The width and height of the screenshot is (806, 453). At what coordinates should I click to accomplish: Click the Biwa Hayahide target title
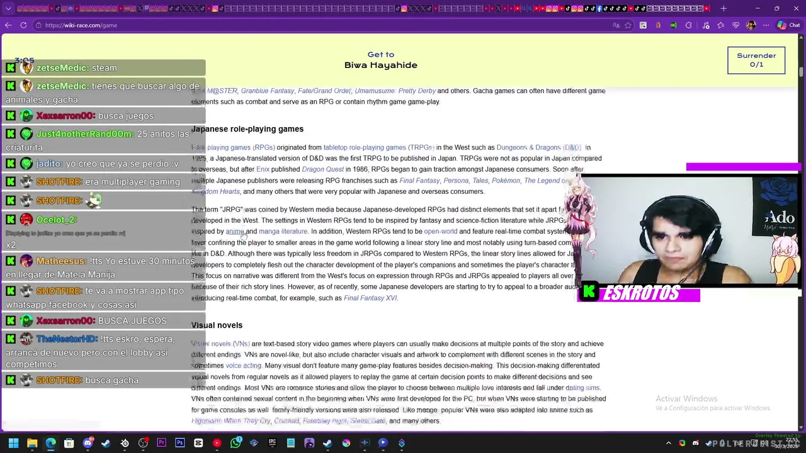[x=381, y=65]
